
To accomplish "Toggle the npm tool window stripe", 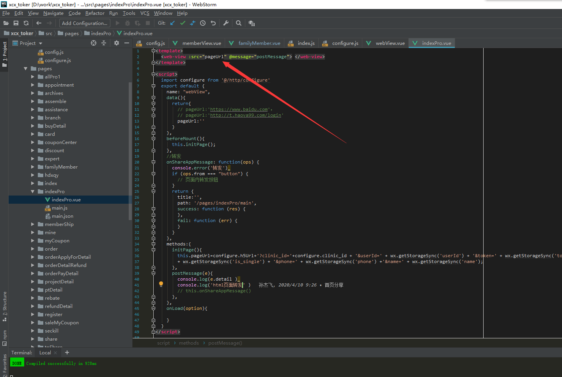I will [5, 338].
